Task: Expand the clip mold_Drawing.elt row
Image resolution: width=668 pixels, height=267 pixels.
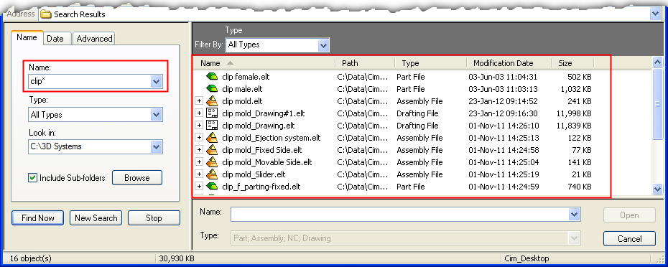Action: tap(198, 126)
